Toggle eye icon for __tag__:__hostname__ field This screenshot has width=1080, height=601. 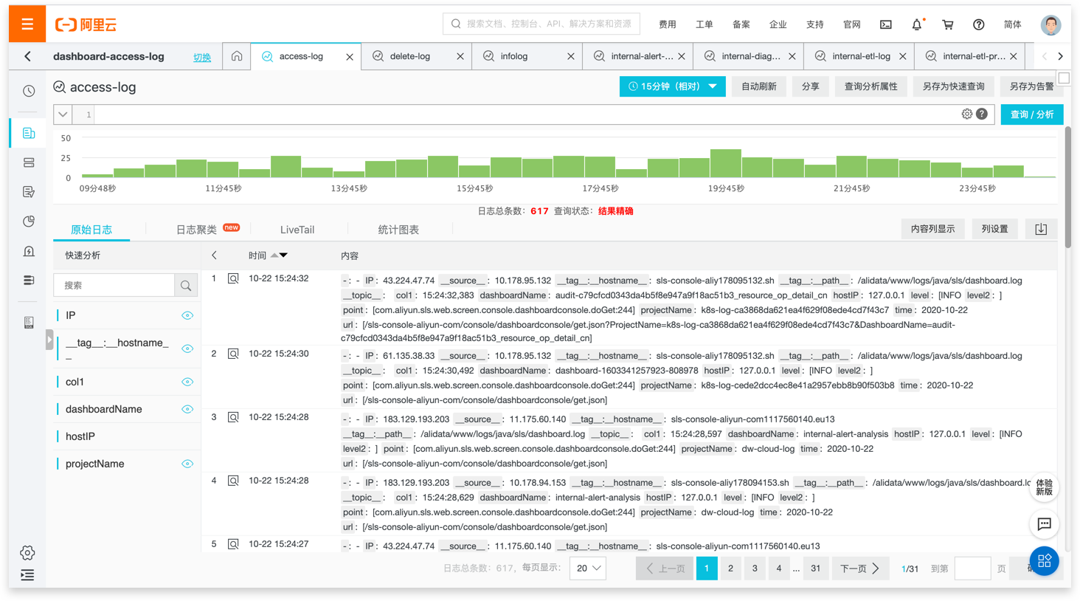click(187, 348)
